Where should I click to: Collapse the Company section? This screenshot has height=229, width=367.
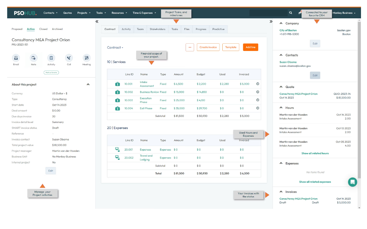(281, 23)
